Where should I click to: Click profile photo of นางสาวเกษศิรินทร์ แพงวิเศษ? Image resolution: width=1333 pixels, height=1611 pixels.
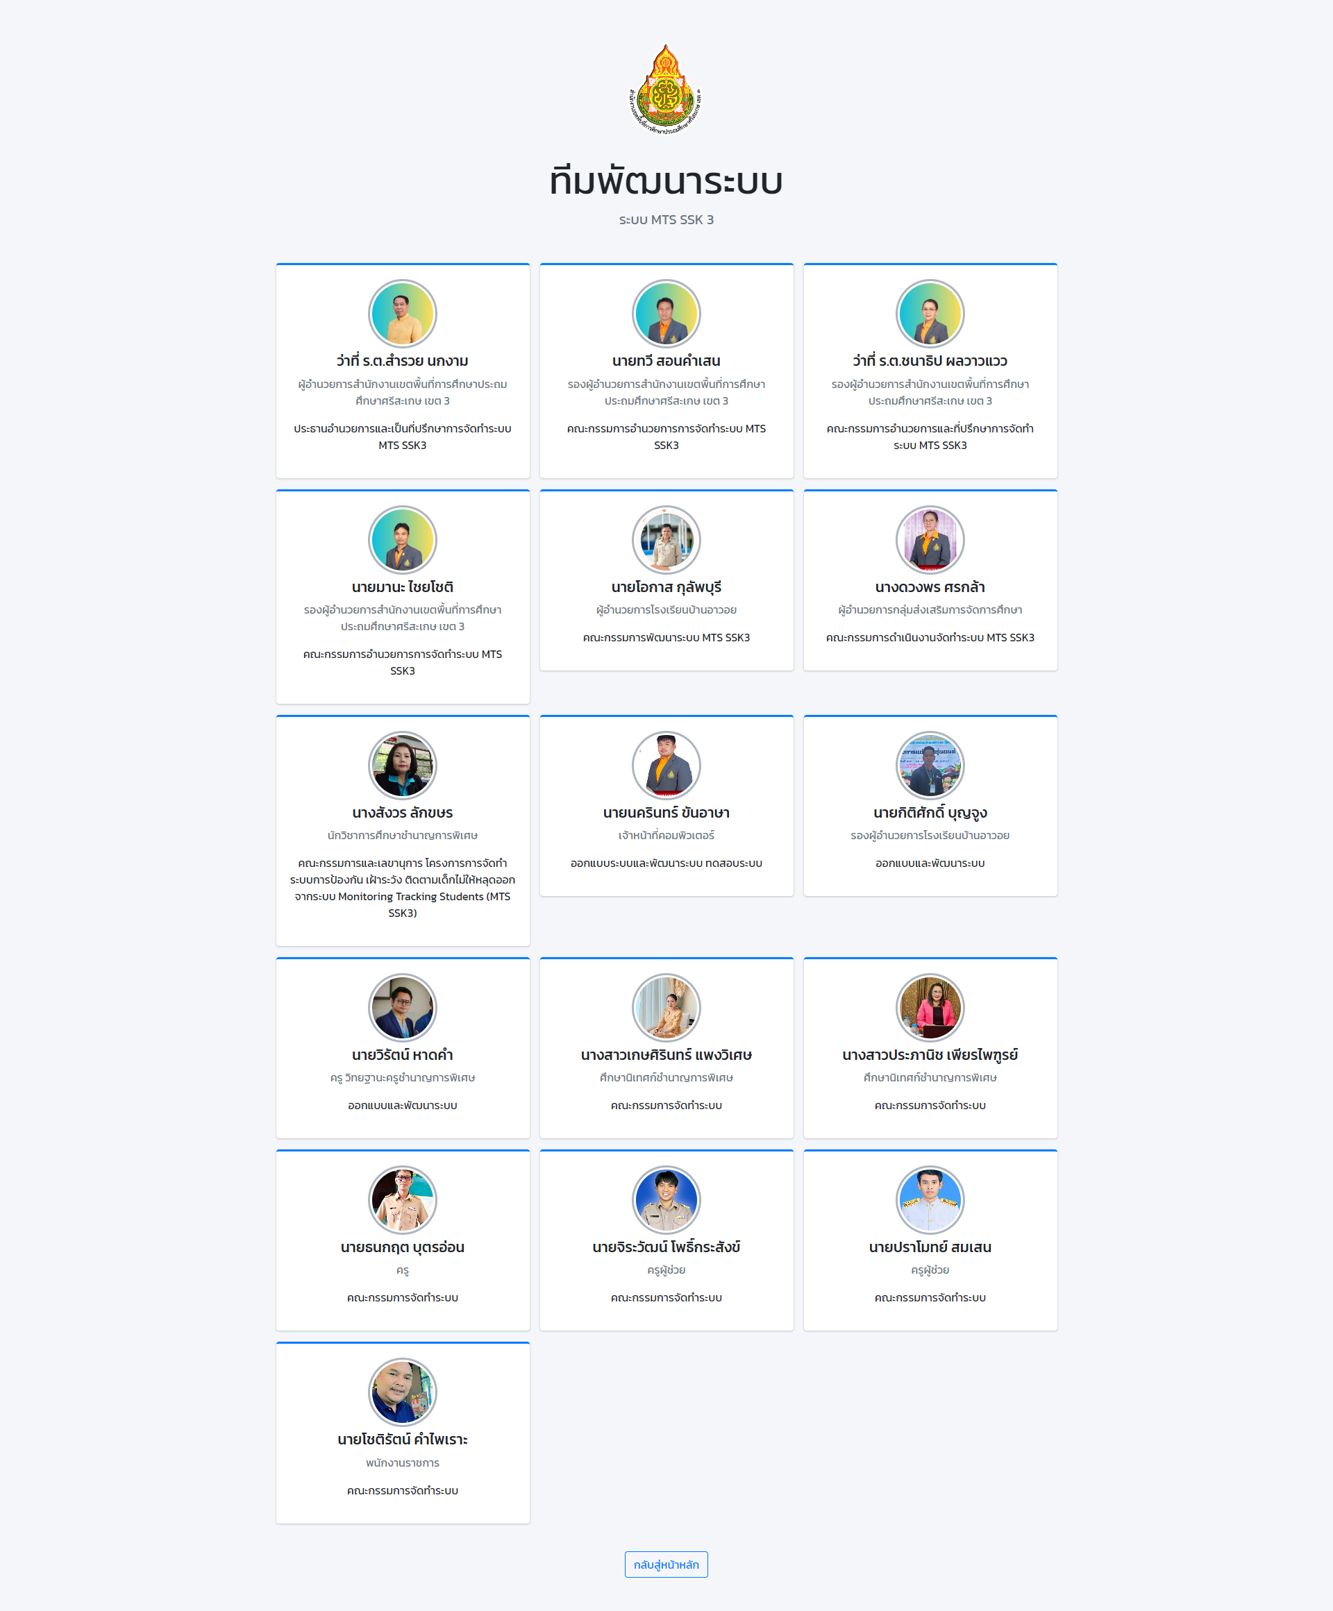666,1008
